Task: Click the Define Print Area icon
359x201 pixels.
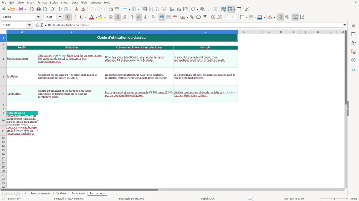Action: [223, 9]
